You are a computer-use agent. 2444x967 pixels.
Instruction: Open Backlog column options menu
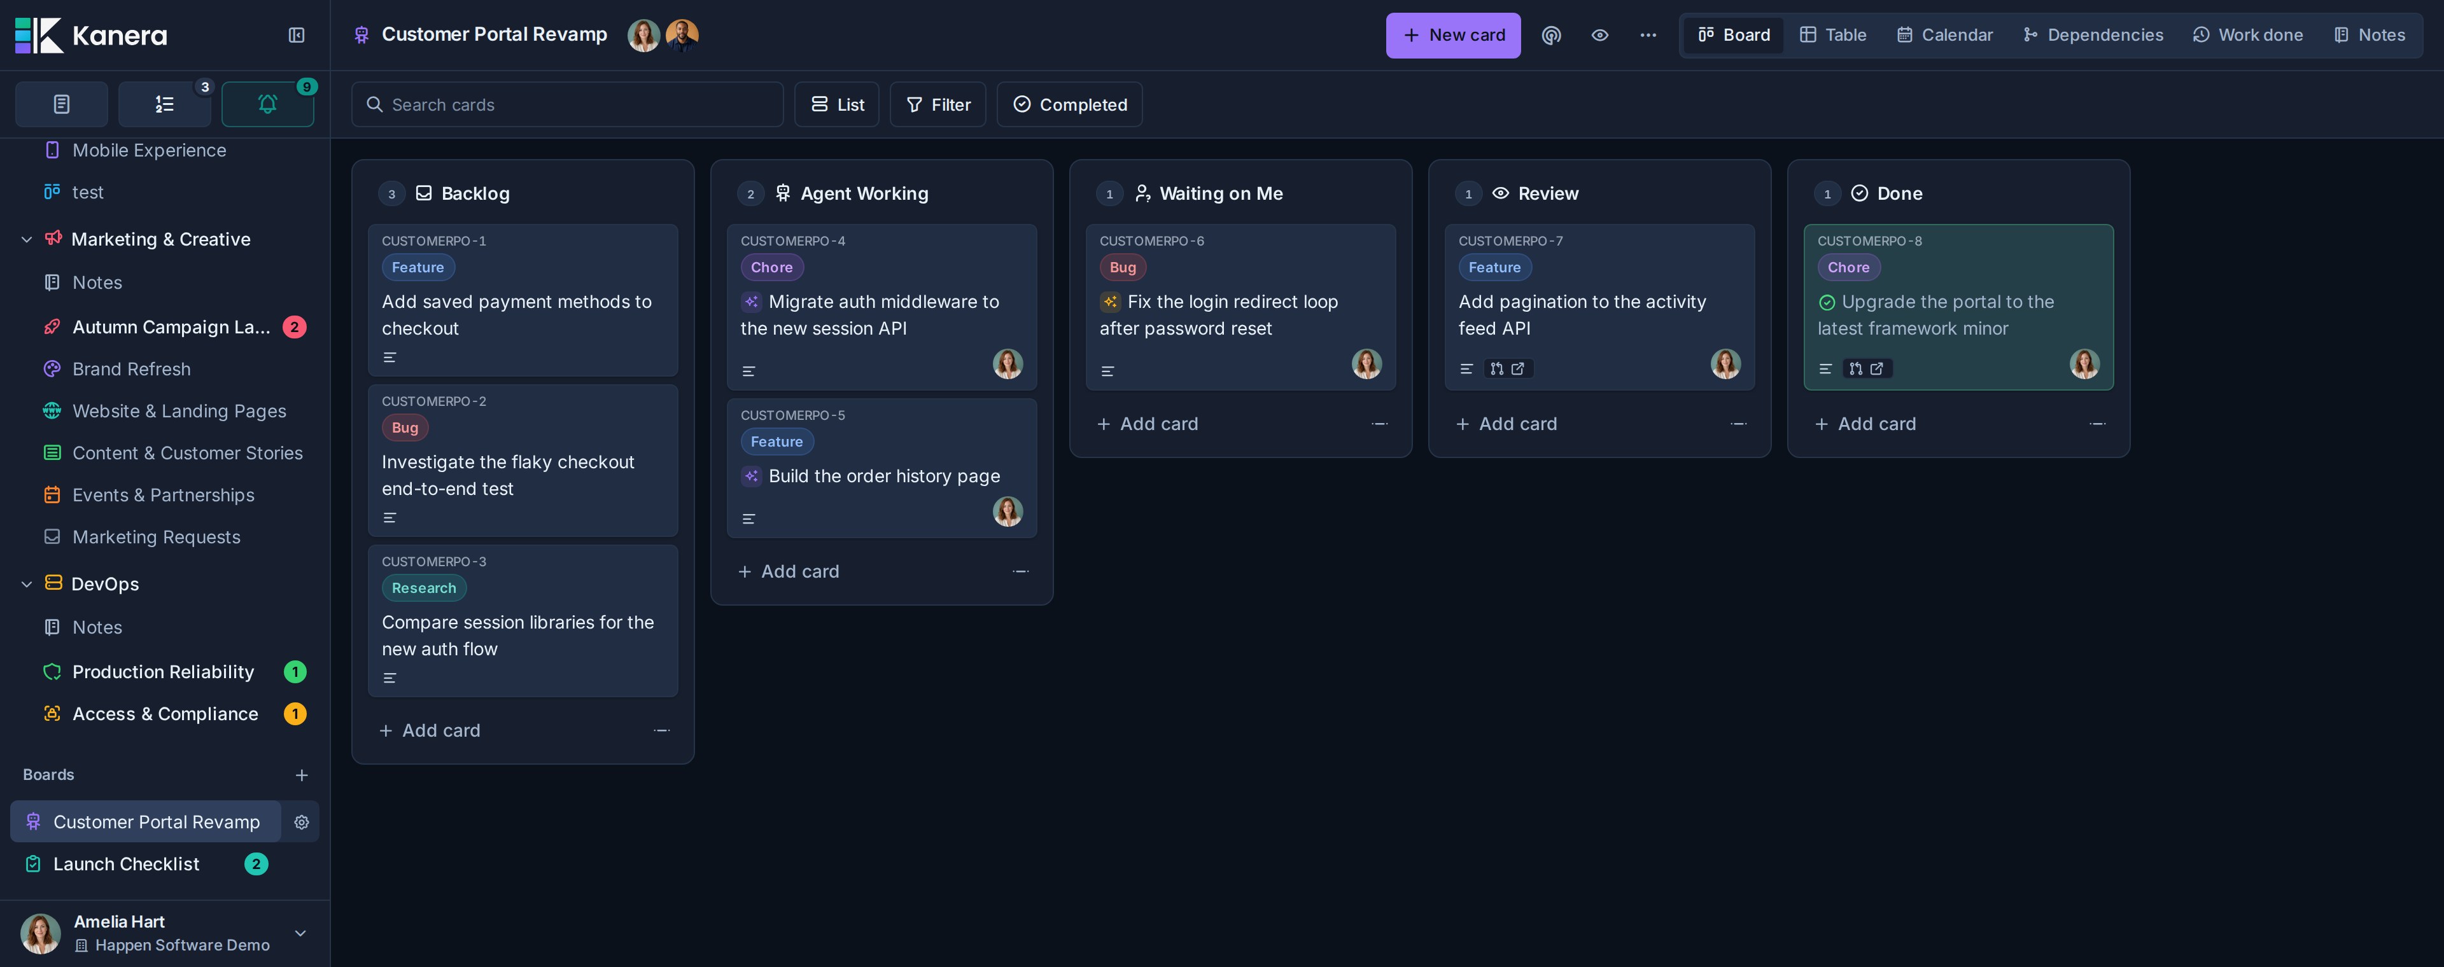(662, 730)
